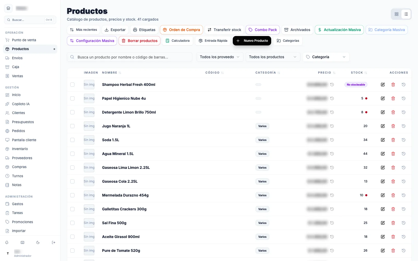Viewport: 418px width, 261px height.
Task: Open Orden de Compra
Action: click(181, 30)
